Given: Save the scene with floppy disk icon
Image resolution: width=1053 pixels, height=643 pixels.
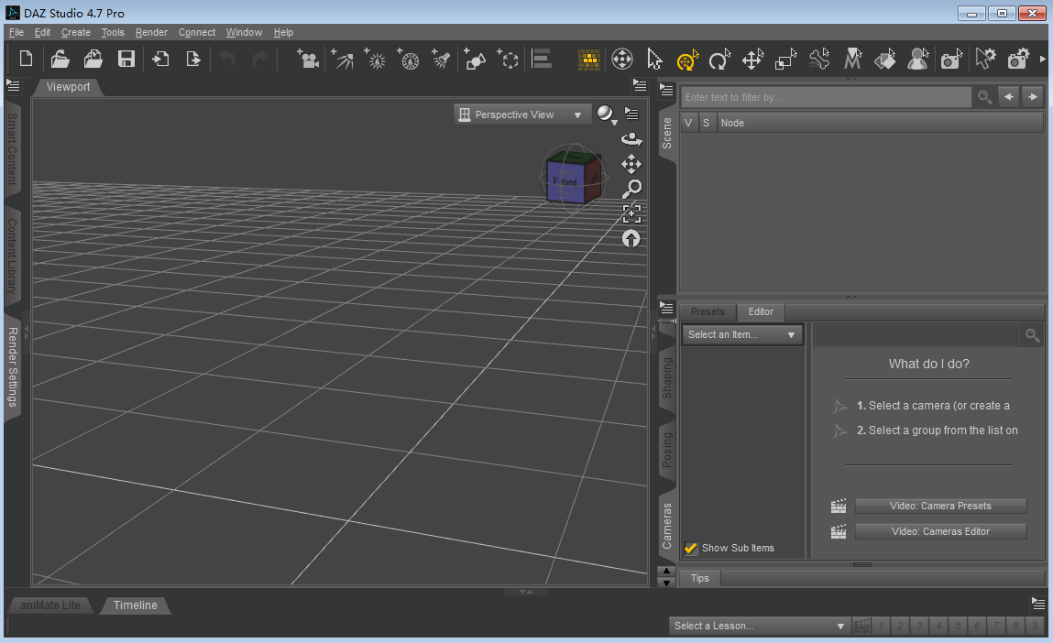Looking at the screenshot, I should pyautogui.click(x=126, y=59).
